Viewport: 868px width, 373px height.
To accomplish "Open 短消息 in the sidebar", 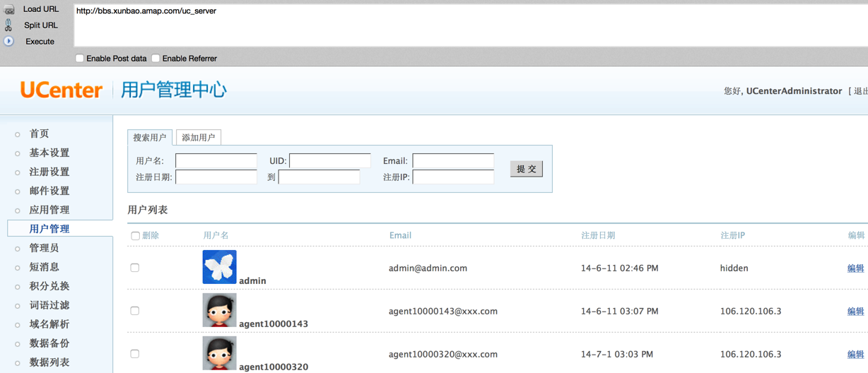I will coord(44,267).
